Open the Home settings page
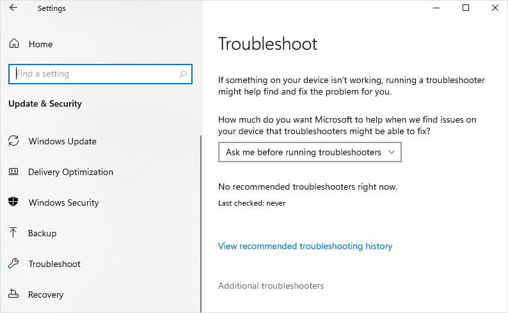The image size is (508, 313). coord(40,44)
